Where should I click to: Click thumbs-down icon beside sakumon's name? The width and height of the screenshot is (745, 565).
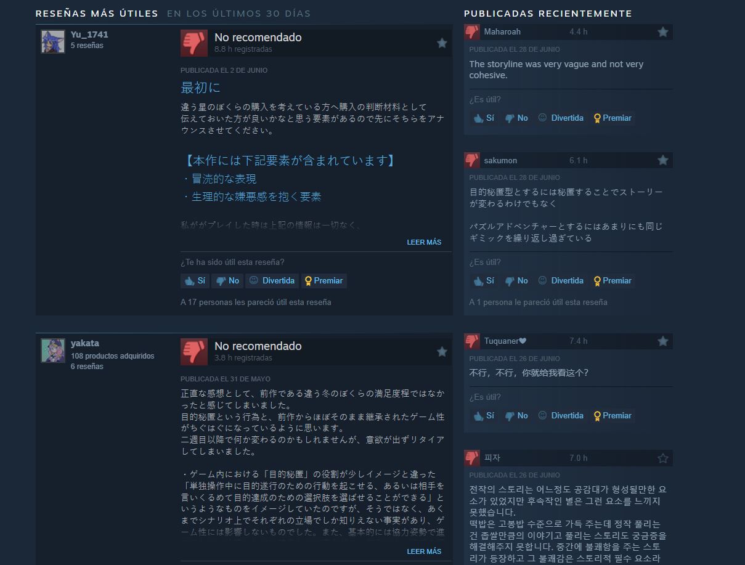click(x=472, y=160)
